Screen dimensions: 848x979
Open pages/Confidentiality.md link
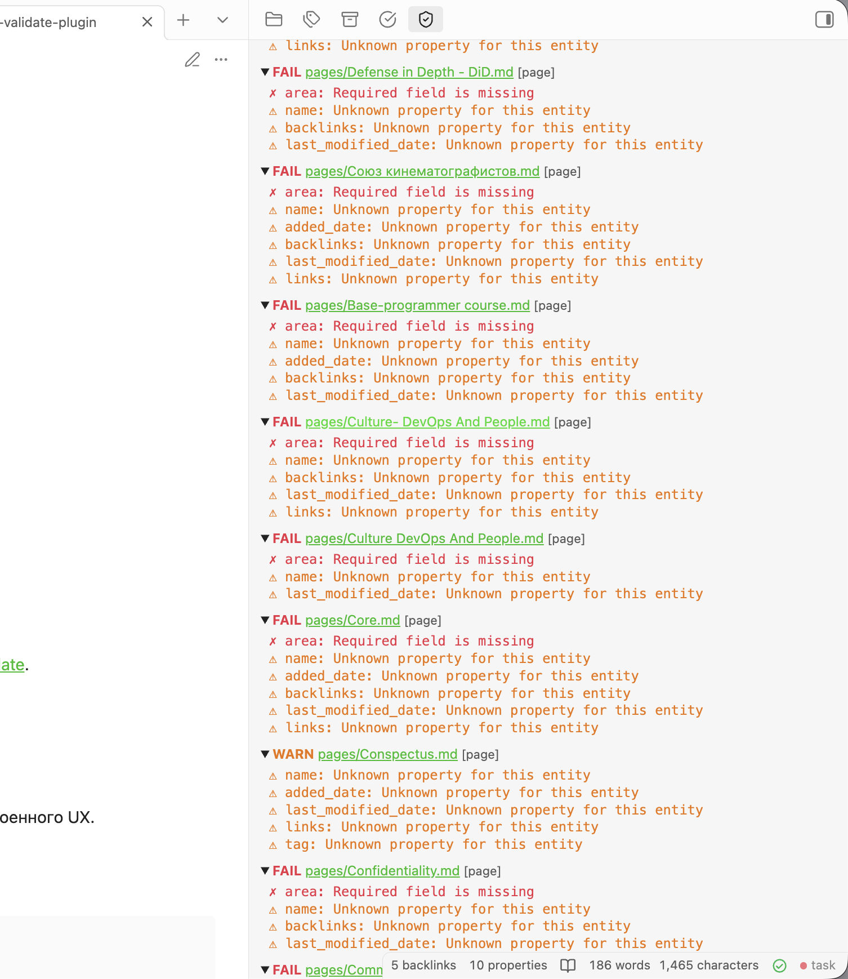(x=382, y=871)
